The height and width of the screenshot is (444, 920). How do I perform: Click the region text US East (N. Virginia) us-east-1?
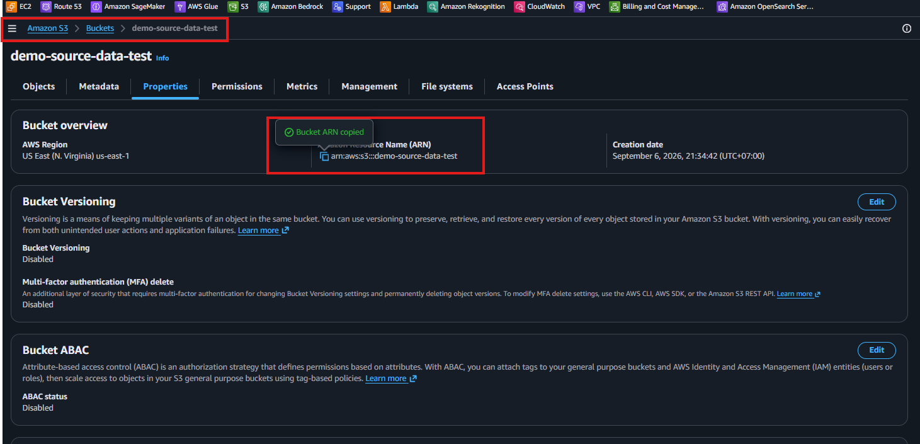tap(76, 156)
